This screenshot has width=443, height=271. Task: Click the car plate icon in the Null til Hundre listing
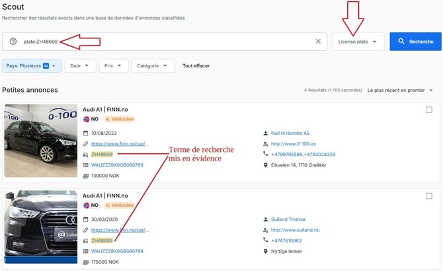point(85,155)
